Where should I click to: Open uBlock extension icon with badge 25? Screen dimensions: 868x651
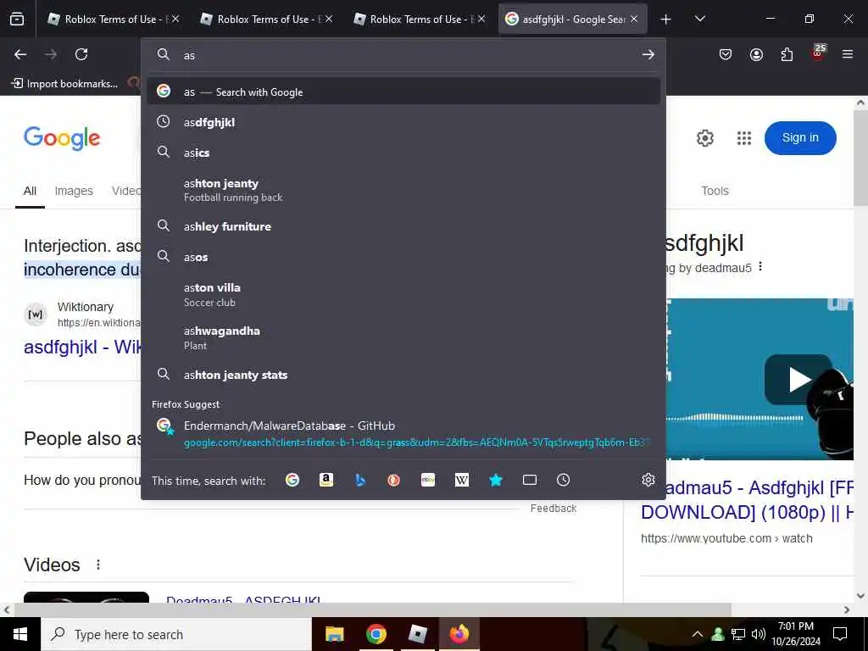818,53
